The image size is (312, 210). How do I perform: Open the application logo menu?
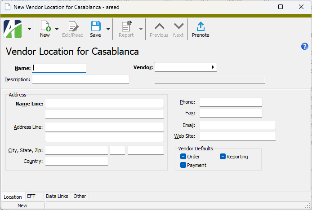pos(13,29)
